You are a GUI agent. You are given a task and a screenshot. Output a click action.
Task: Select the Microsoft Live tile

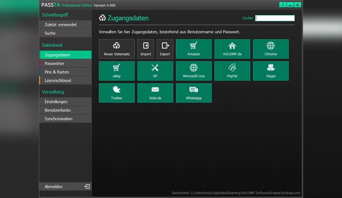193,71
